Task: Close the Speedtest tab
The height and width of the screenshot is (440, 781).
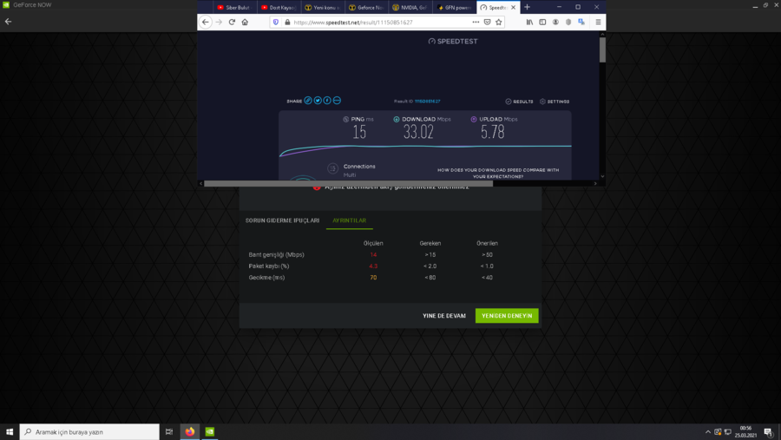Action: [513, 8]
